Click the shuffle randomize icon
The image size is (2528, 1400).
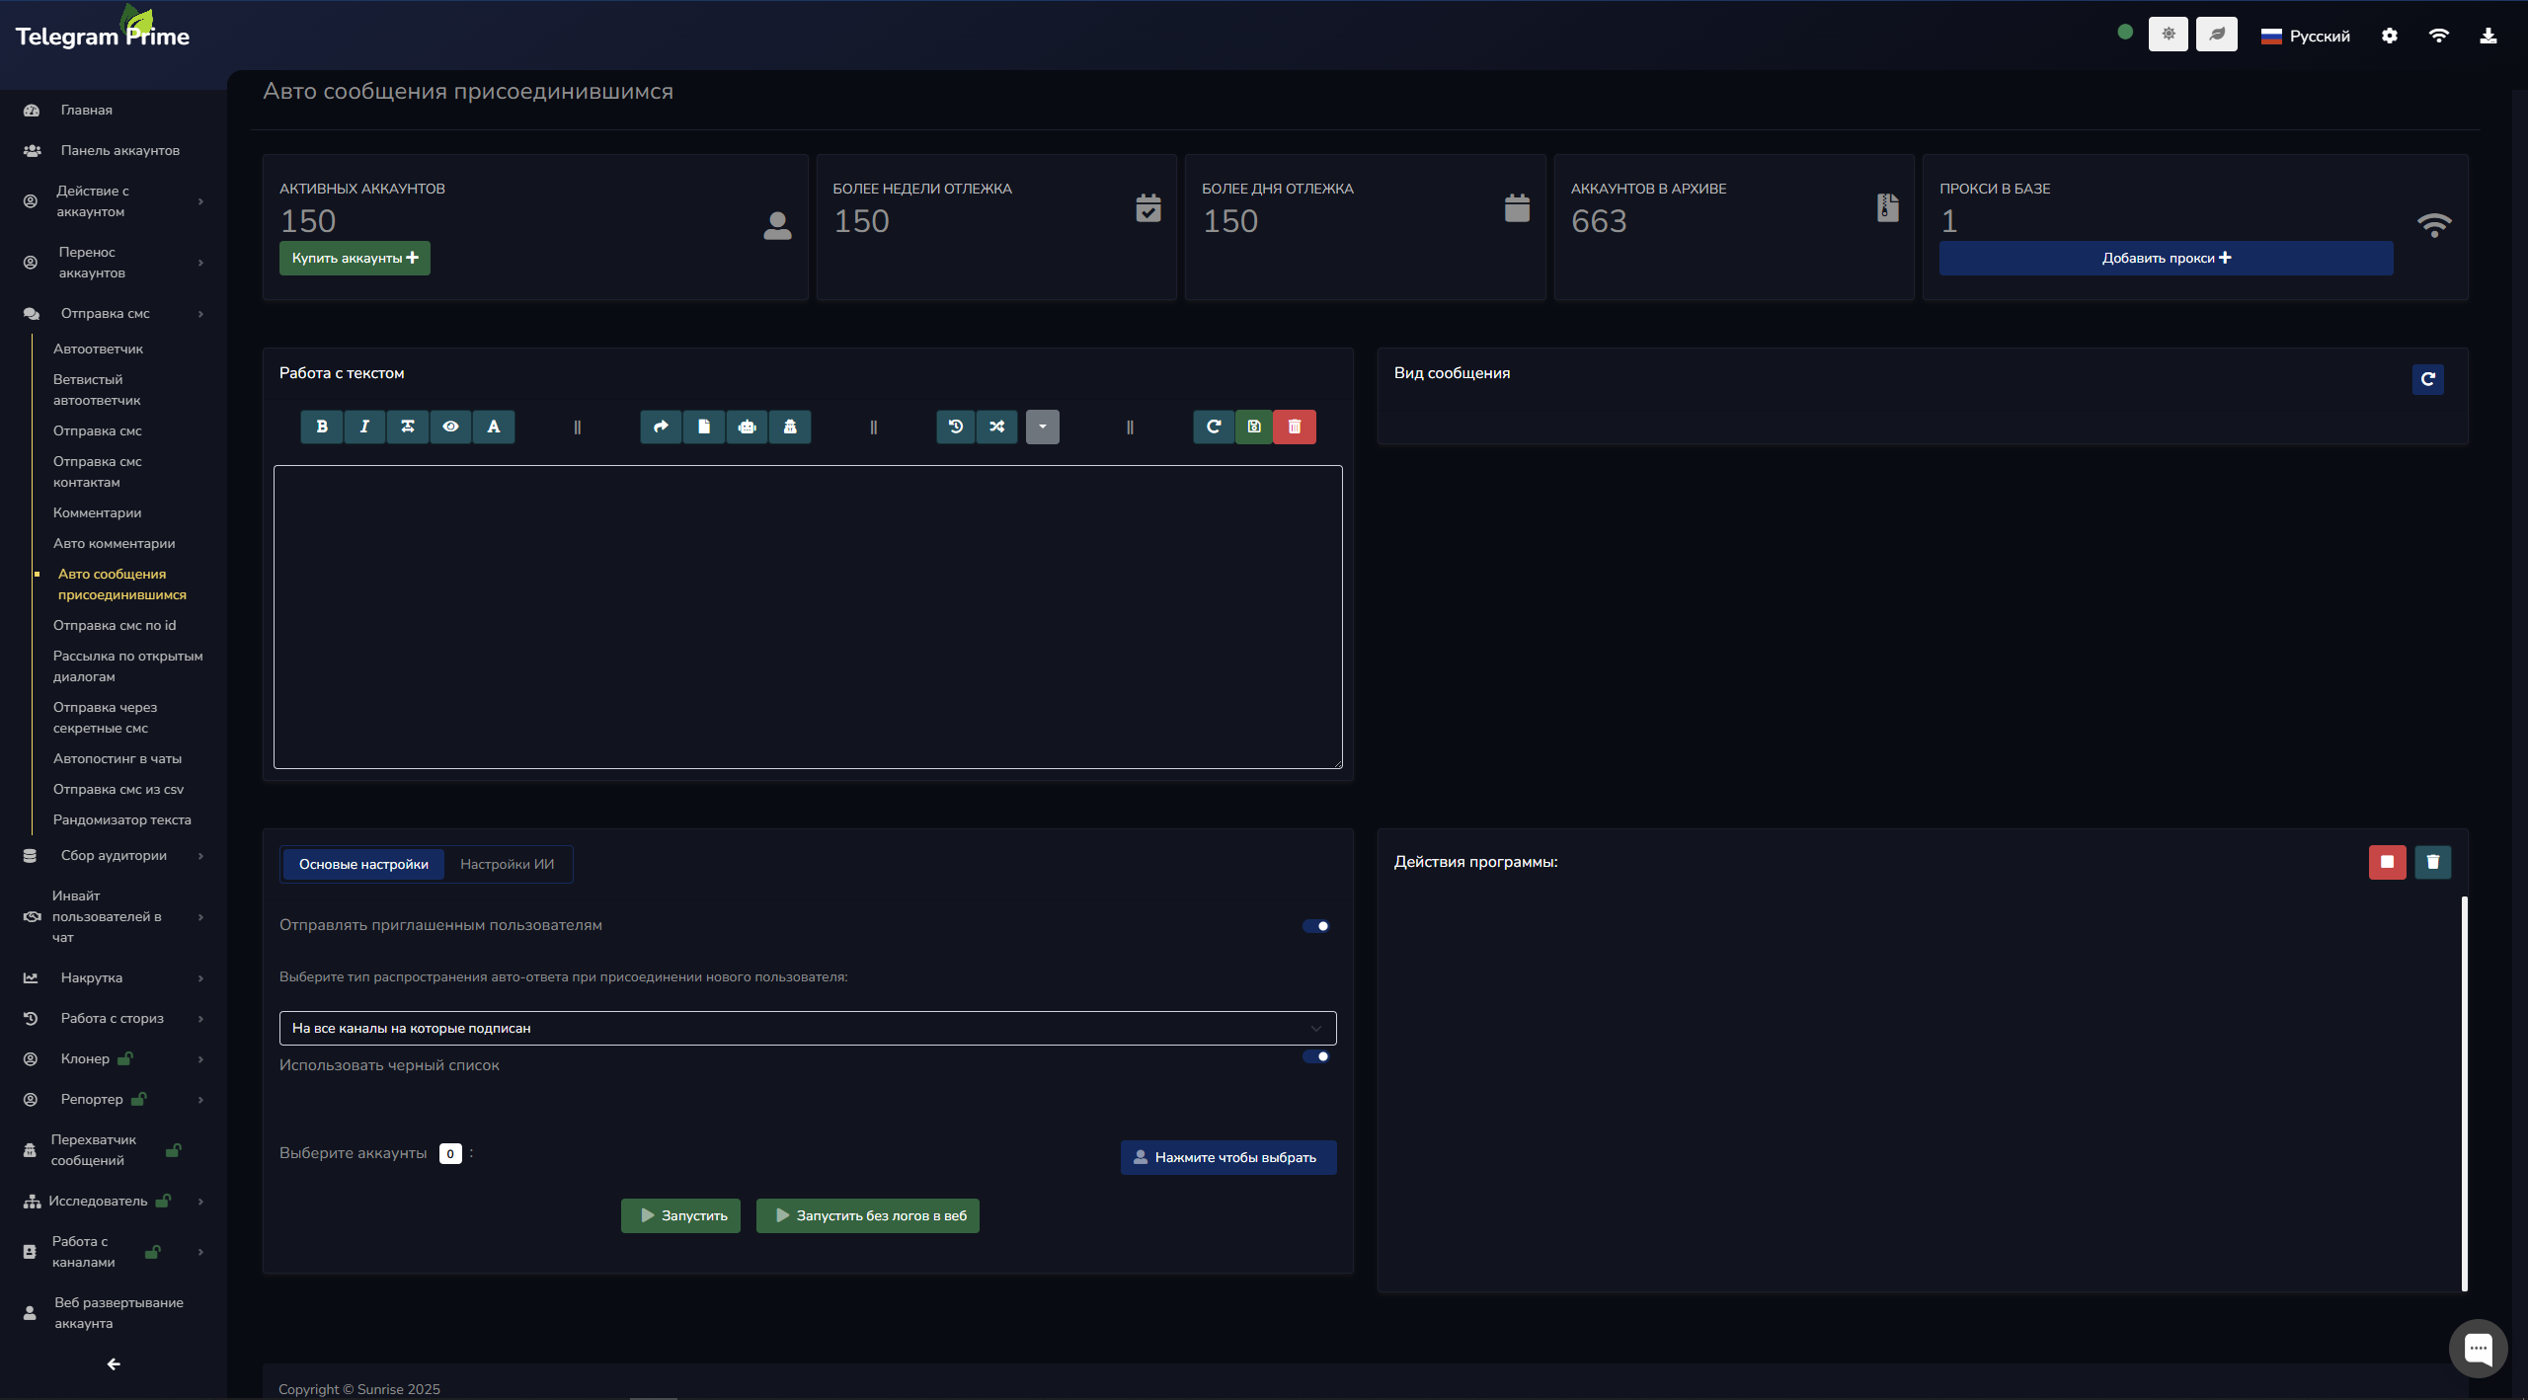point(997,427)
